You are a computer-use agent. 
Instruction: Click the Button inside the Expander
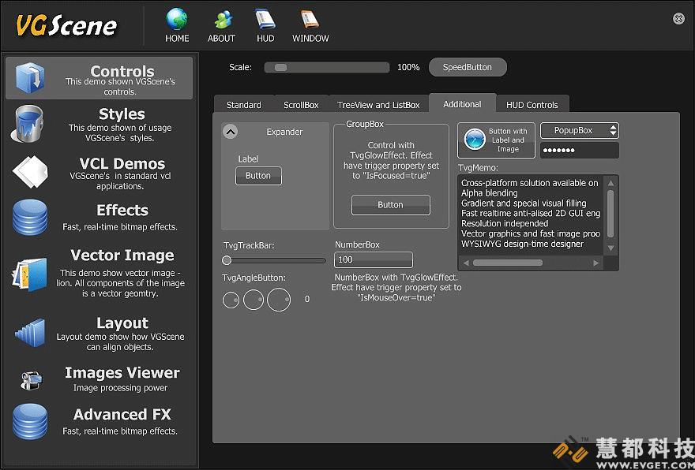click(x=258, y=176)
